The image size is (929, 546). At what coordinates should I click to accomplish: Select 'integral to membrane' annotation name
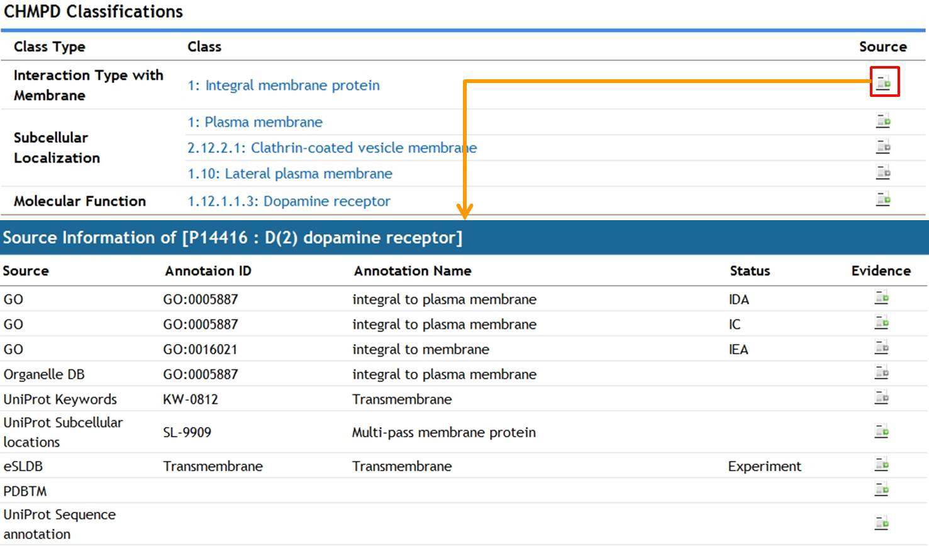[x=421, y=350]
